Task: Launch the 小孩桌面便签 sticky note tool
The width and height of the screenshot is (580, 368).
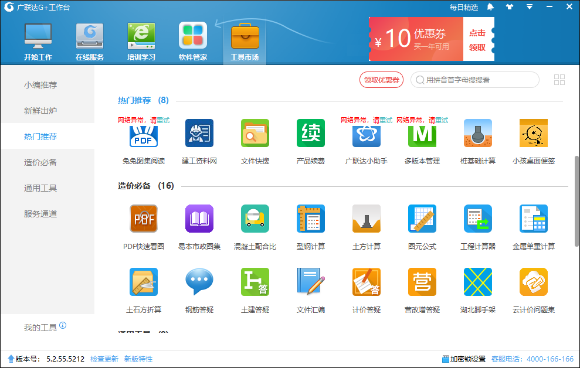Action: click(x=534, y=133)
